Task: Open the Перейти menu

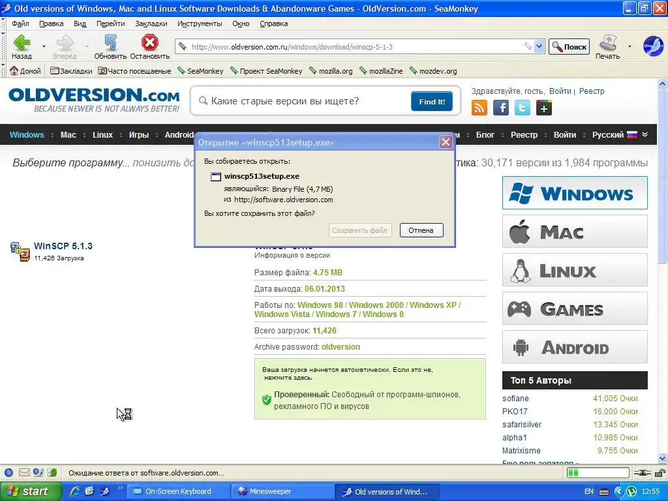Action: click(x=110, y=23)
